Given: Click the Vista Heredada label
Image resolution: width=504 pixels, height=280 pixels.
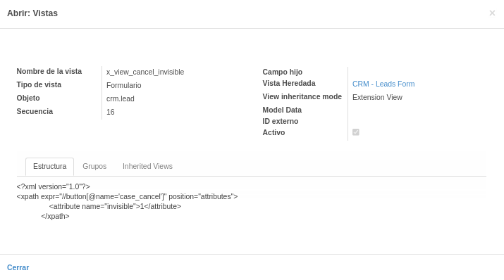Looking at the screenshot, I should [289, 84].
